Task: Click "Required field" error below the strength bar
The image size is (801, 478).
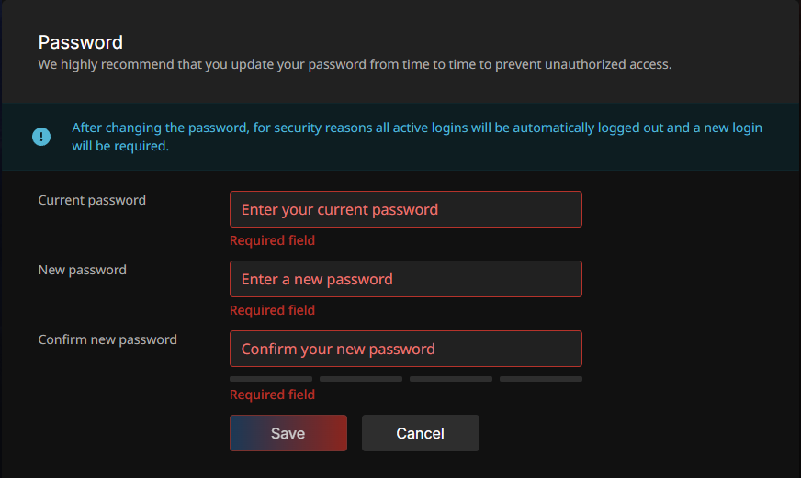Action: click(272, 395)
